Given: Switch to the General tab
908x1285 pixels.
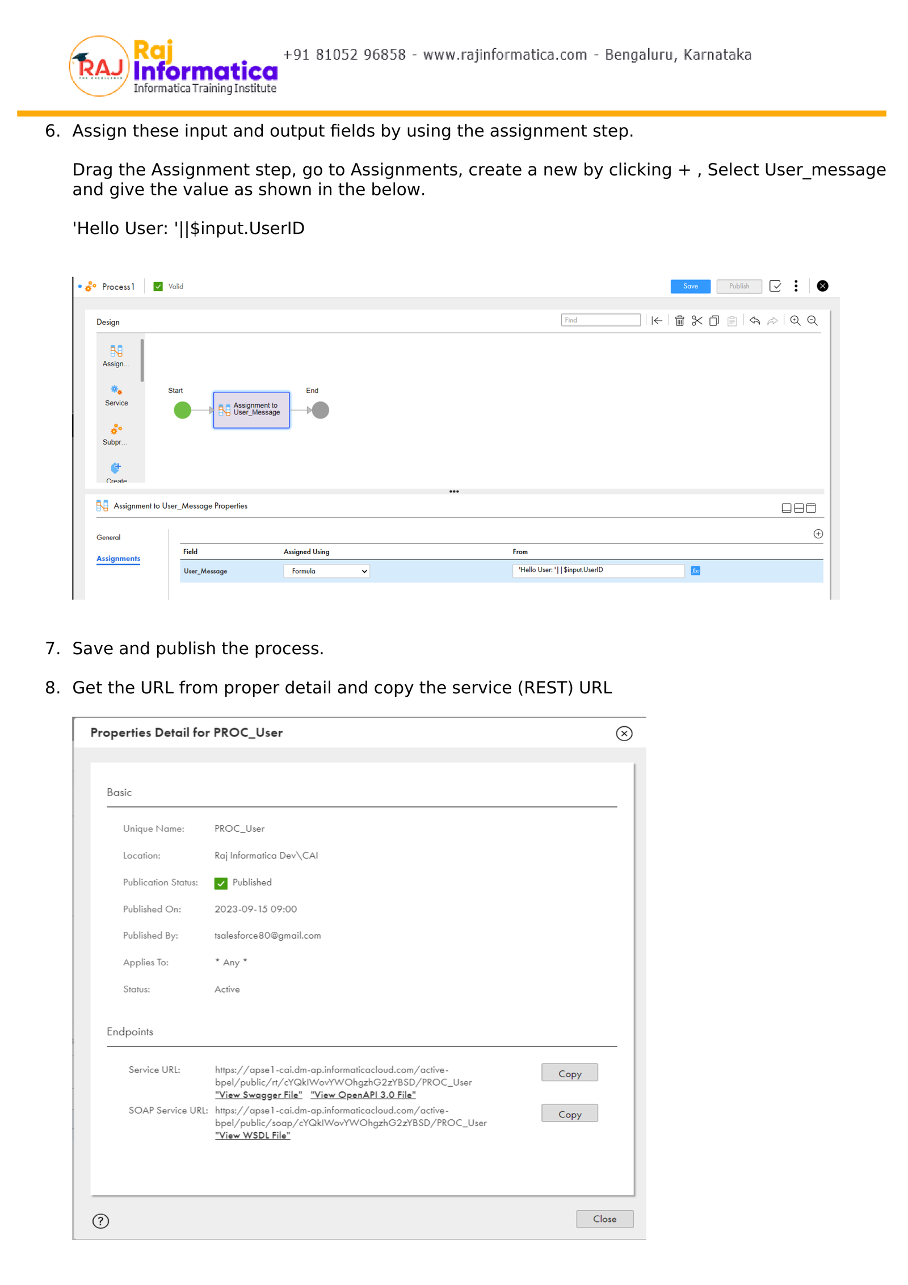Looking at the screenshot, I should [x=108, y=537].
